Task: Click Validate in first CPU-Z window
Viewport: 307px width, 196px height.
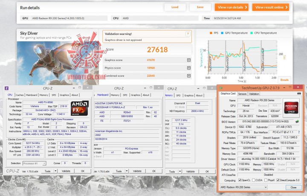Action: coord(66,171)
